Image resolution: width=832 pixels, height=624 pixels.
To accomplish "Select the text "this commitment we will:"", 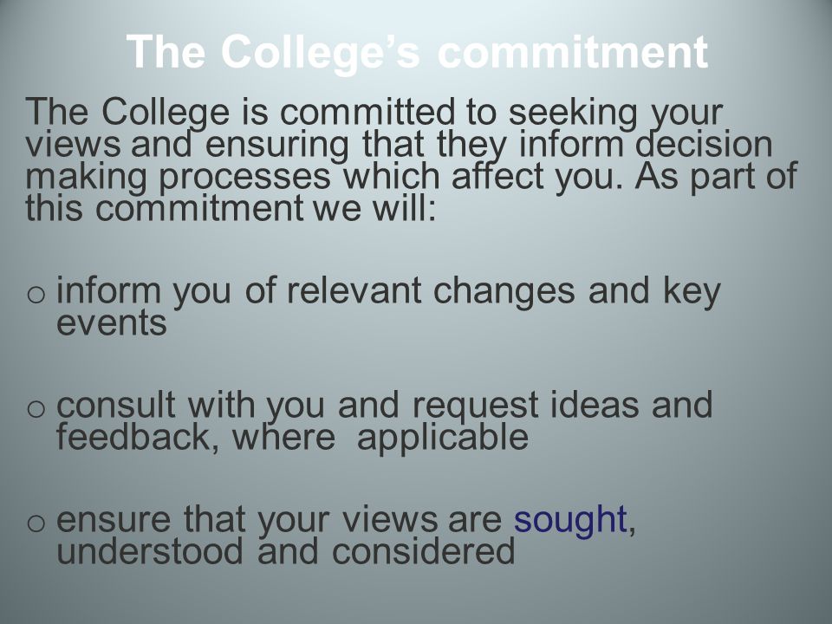I will click(231, 207).
